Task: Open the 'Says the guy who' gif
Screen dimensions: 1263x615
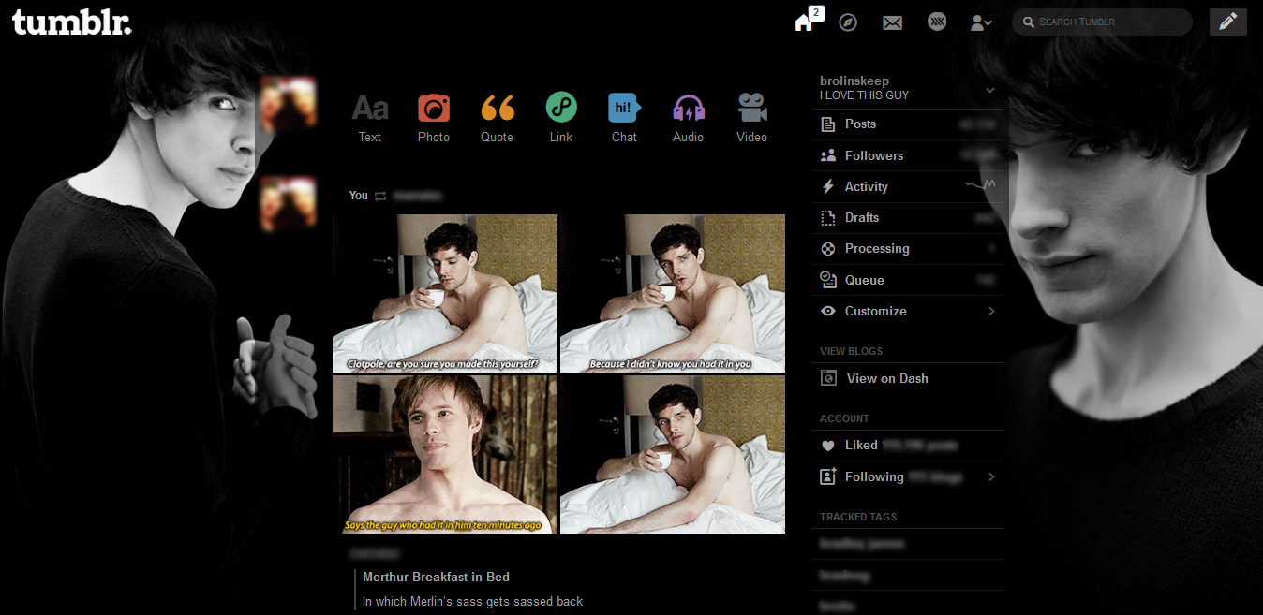Action: click(445, 454)
